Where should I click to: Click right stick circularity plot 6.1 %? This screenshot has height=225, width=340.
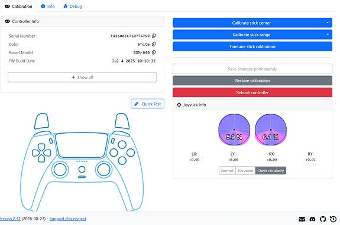[x=271, y=130]
